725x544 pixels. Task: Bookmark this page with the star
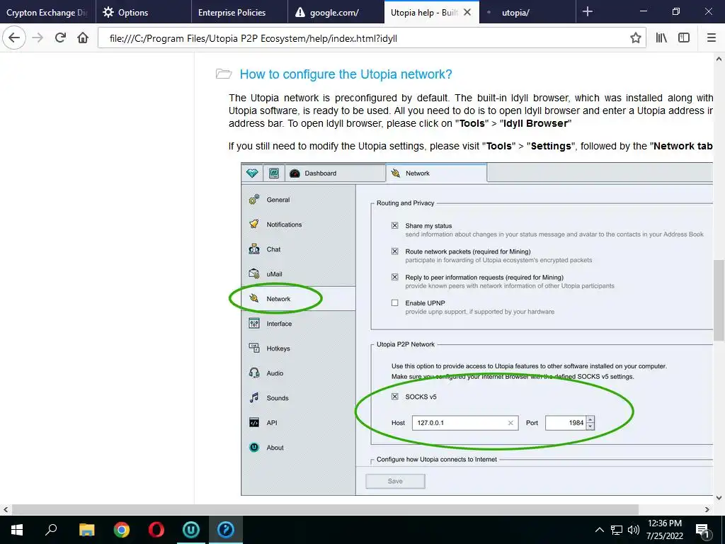click(636, 38)
